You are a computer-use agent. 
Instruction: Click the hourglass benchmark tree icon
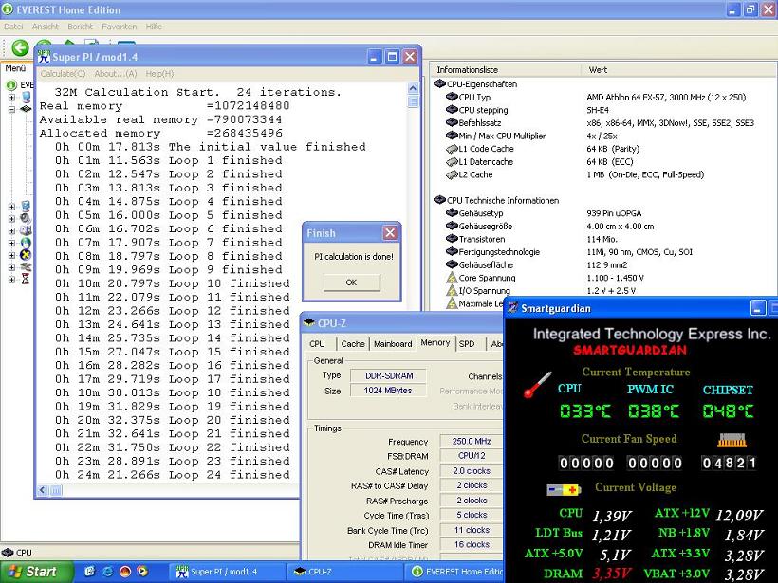(x=26, y=279)
